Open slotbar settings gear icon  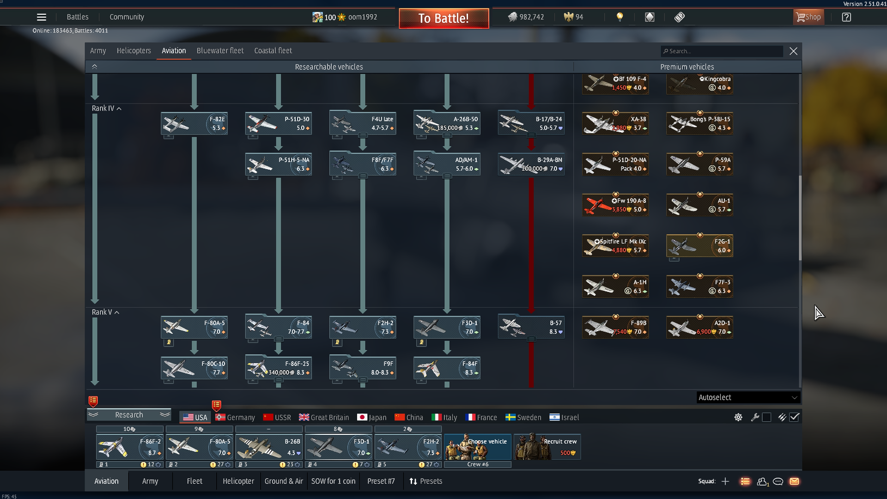[x=738, y=417]
